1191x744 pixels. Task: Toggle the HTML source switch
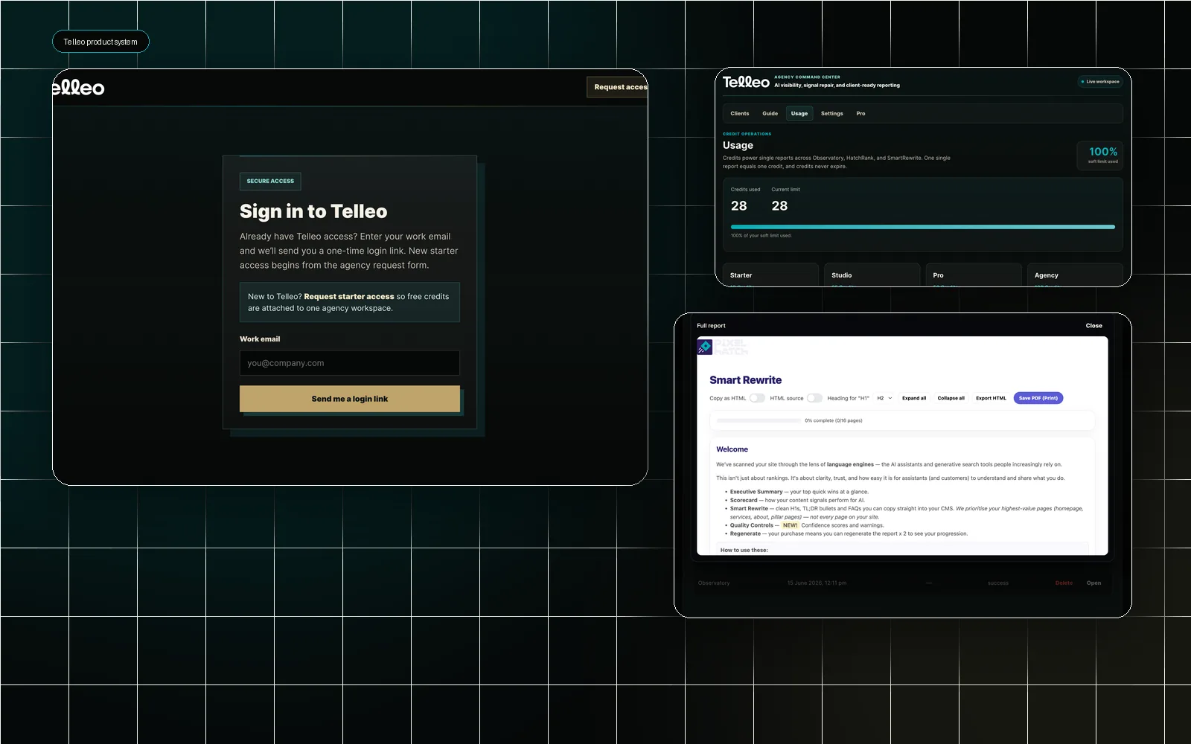[815, 398]
